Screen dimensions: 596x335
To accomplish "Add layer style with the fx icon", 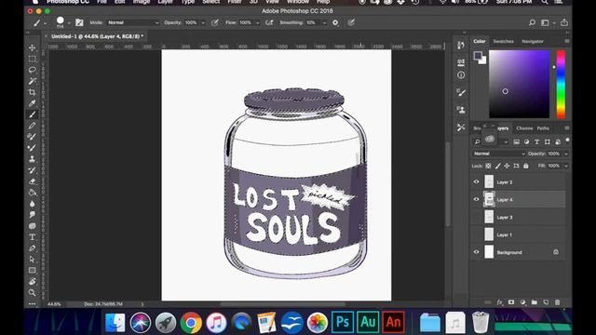I will pos(499,302).
